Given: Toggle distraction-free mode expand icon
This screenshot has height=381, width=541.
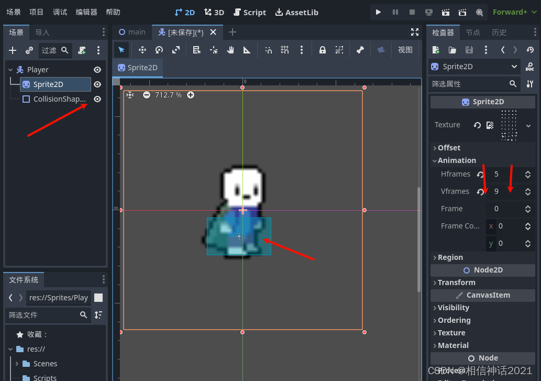Looking at the screenshot, I should [415, 32].
